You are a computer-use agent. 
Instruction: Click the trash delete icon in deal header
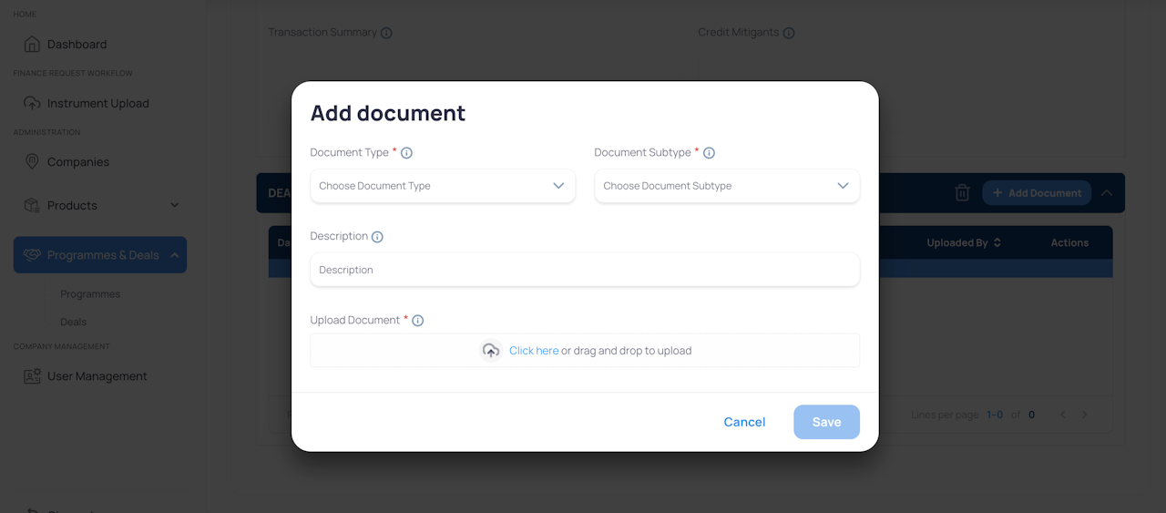[962, 193]
